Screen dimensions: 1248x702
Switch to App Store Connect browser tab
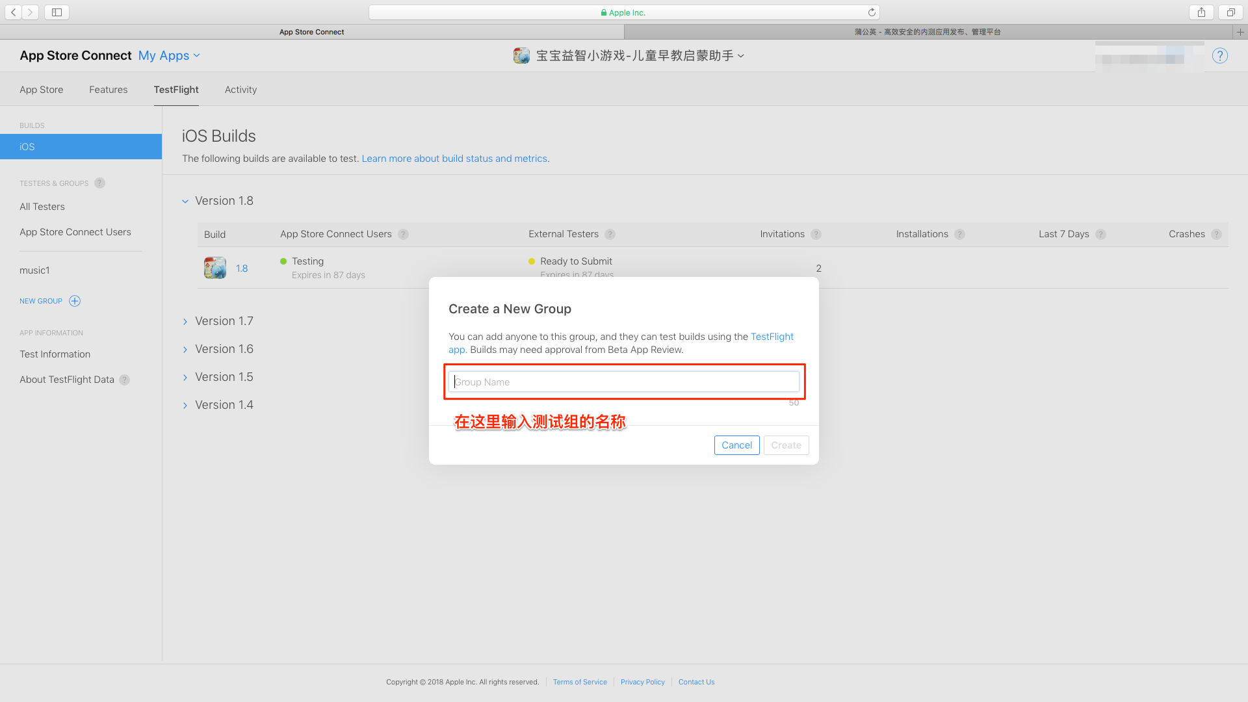(312, 32)
